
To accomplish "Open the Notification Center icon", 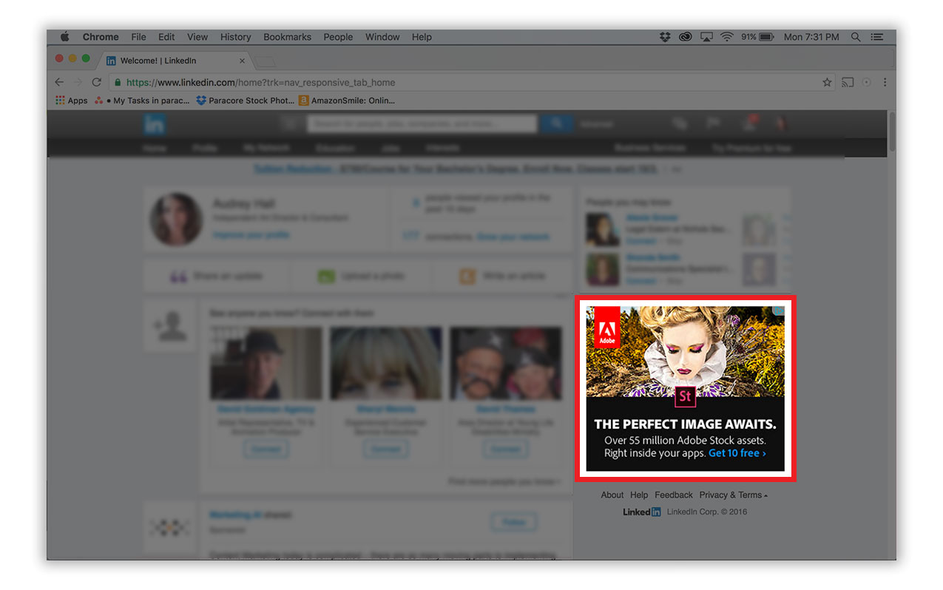I will (x=877, y=37).
